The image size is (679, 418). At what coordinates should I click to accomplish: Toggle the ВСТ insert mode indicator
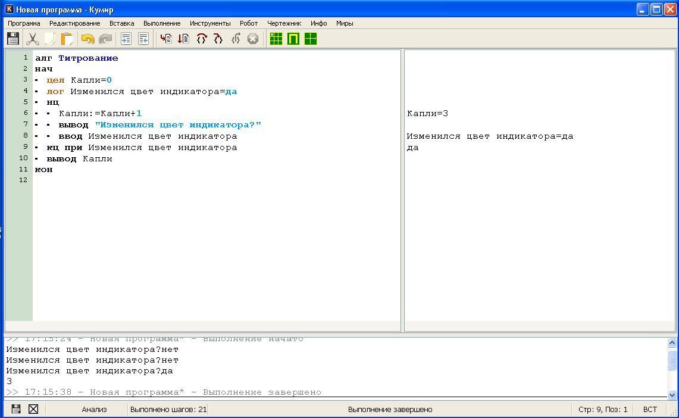tap(650, 409)
